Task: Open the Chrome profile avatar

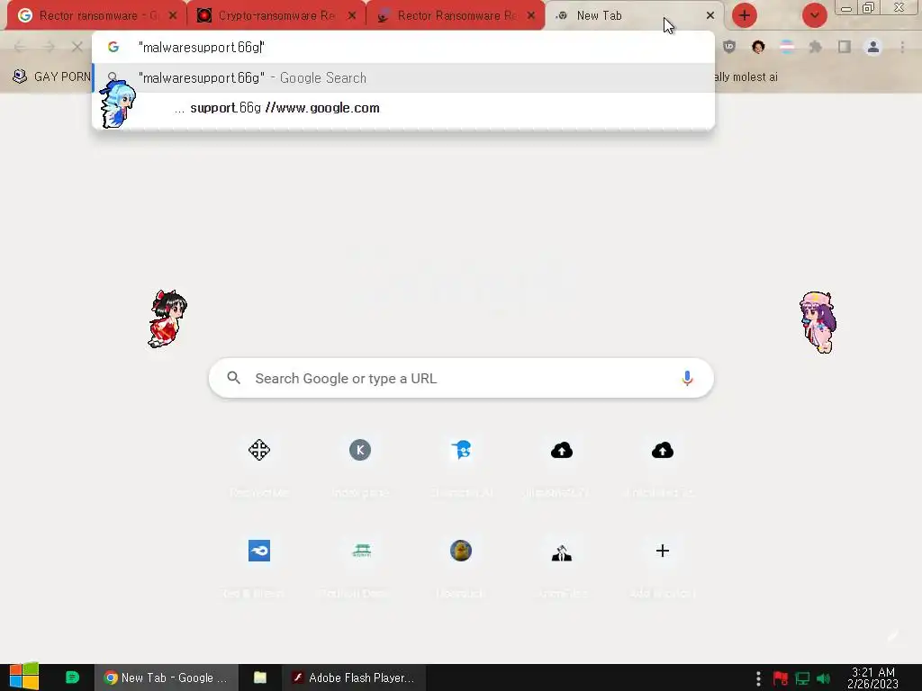Action: click(x=873, y=47)
